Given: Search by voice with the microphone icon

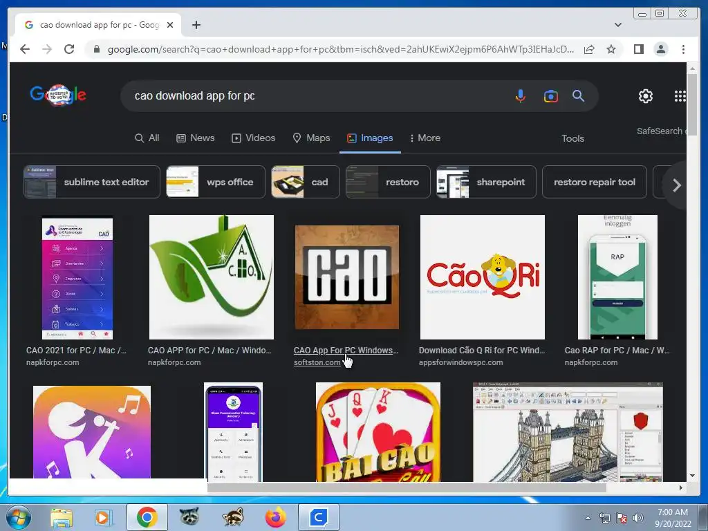Looking at the screenshot, I should pyautogui.click(x=520, y=95).
